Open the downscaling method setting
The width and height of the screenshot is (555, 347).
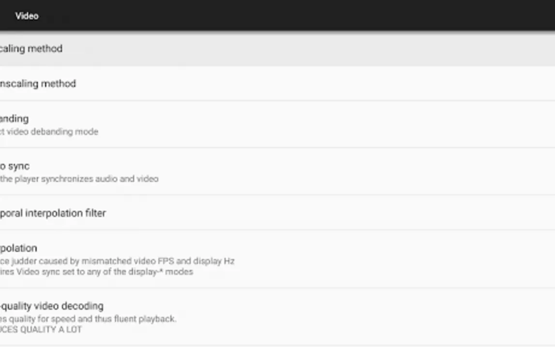click(38, 83)
